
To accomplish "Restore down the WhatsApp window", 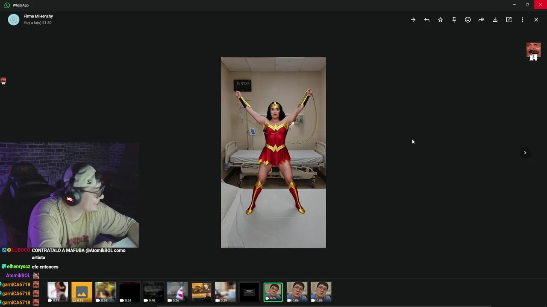I will (x=527, y=5).
